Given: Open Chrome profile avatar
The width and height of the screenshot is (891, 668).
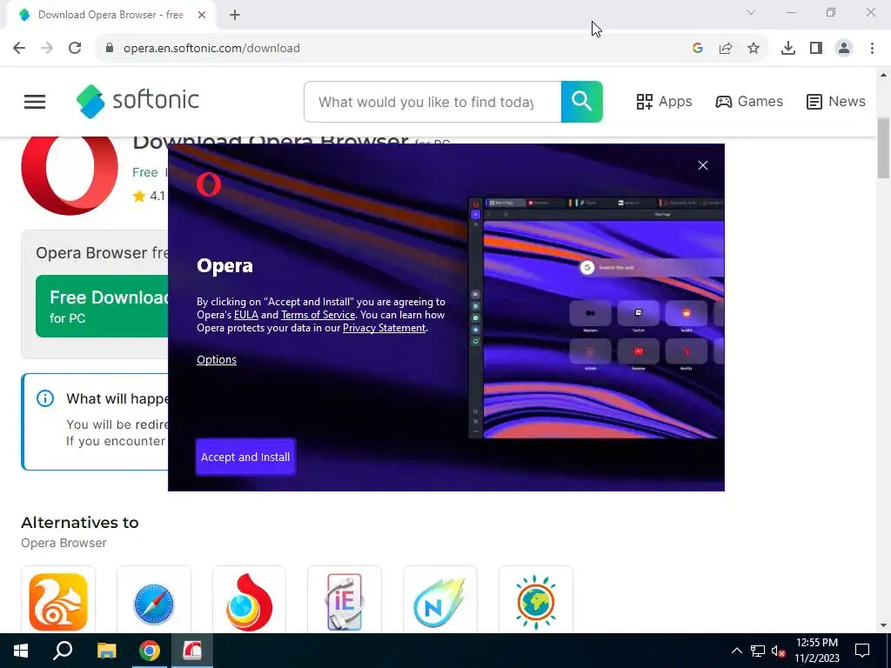Looking at the screenshot, I should coord(844,49).
